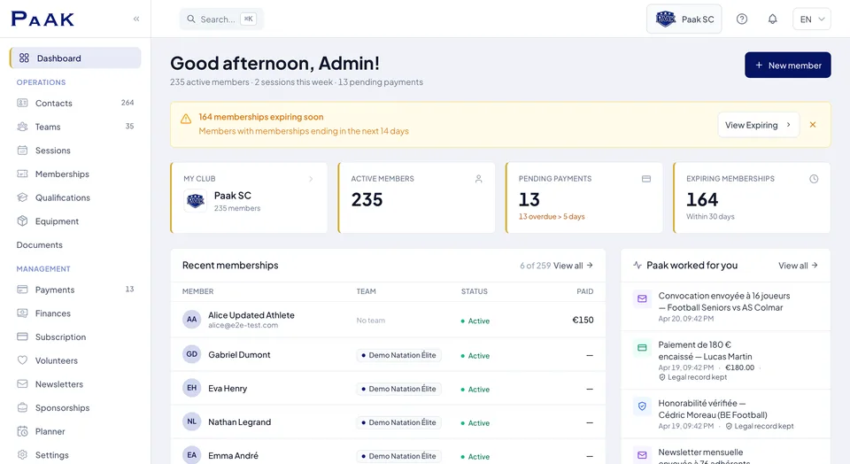The image size is (850, 464).
Task: Click the GD avatar for Gabriel Dumont
Action: 192,354
